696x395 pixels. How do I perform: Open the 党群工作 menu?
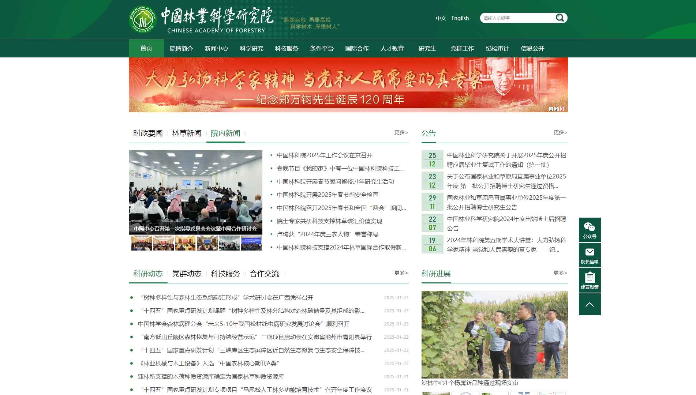[x=462, y=48]
